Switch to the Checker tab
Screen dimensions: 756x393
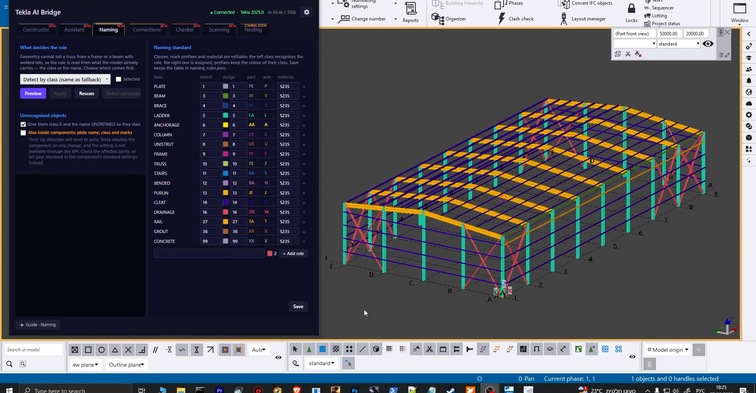point(185,29)
